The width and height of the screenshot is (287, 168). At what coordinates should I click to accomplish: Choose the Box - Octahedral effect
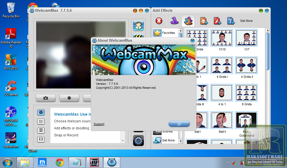[246, 120]
